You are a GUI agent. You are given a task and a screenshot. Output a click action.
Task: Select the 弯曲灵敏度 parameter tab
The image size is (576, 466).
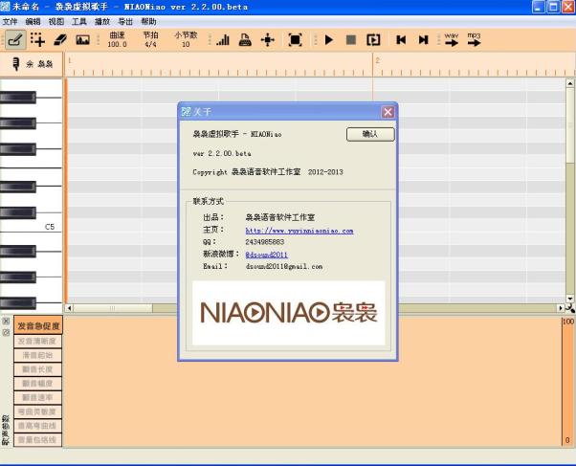pyautogui.click(x=37, y=411)
